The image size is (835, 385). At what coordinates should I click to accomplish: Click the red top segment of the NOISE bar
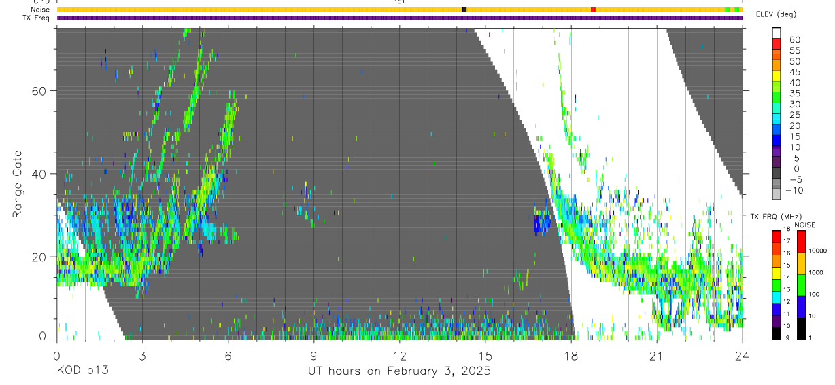[x=801, y=242]
